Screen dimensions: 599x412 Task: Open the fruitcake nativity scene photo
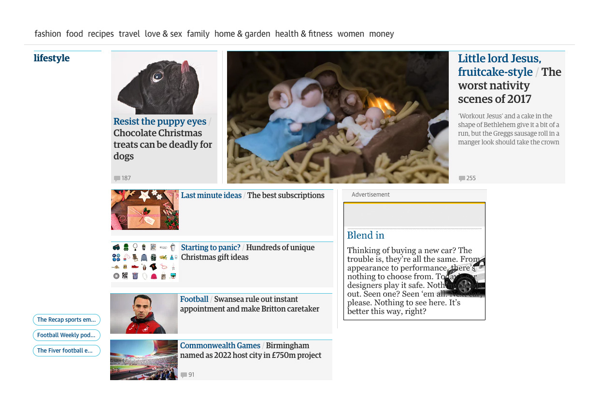(x=338, y=117)
